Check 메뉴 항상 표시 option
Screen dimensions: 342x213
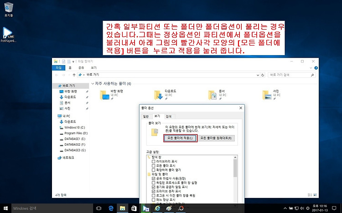153,200
